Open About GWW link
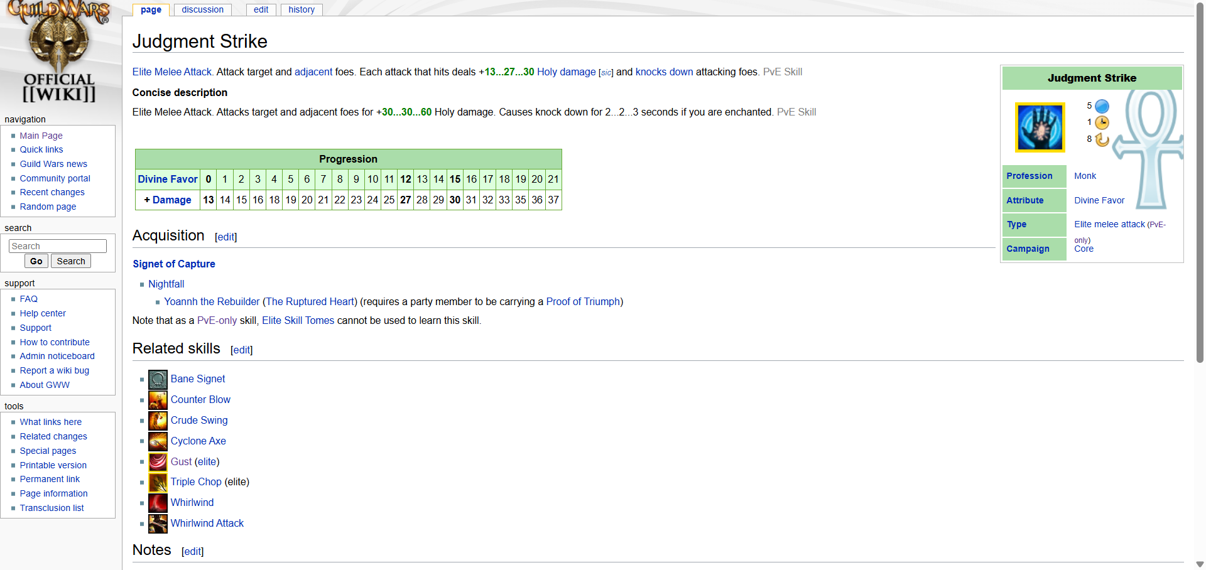Image resolution: width=1206 pixels, height=570 pixels. point(45,385)
